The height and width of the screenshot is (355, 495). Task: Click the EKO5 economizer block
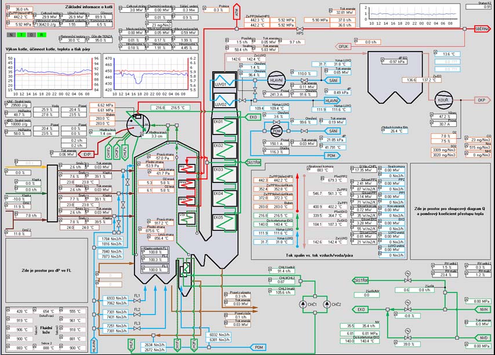pos(224,222)
